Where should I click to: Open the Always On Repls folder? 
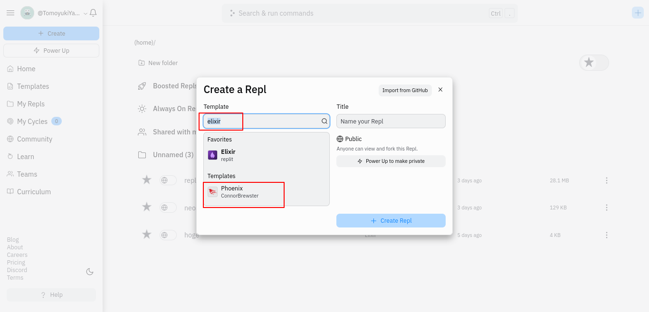tap(167, 109)
